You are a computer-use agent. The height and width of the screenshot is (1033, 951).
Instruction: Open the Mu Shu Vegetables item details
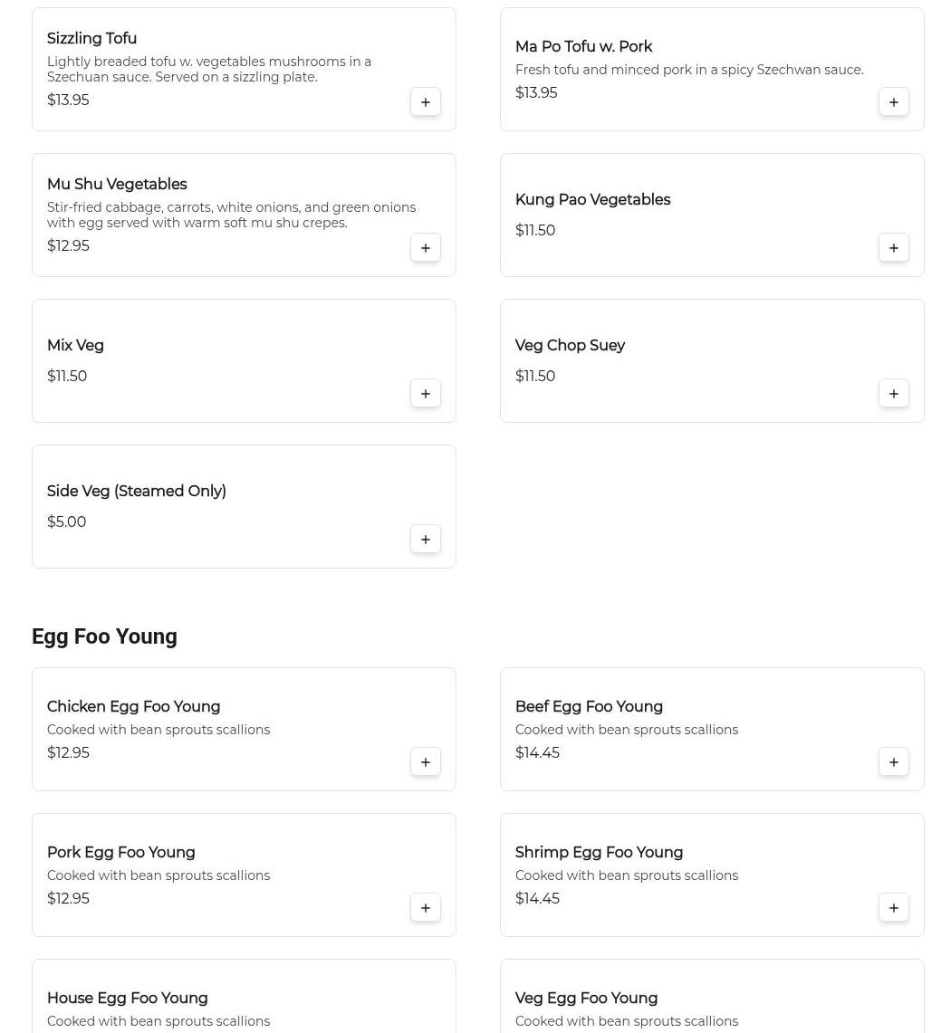click(117, 185)
